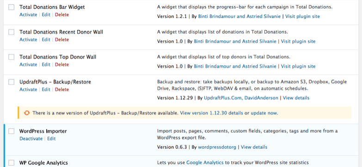The height and width of the screenshot is (167, 362).
Task: Delete Total Donations Recent Donor Wall
Action: click(x=62, y=39)
